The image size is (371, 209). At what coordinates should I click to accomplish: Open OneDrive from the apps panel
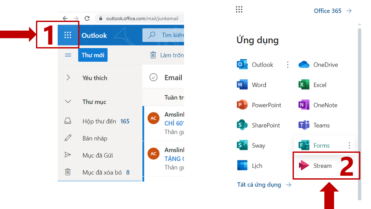coord(325,65)
